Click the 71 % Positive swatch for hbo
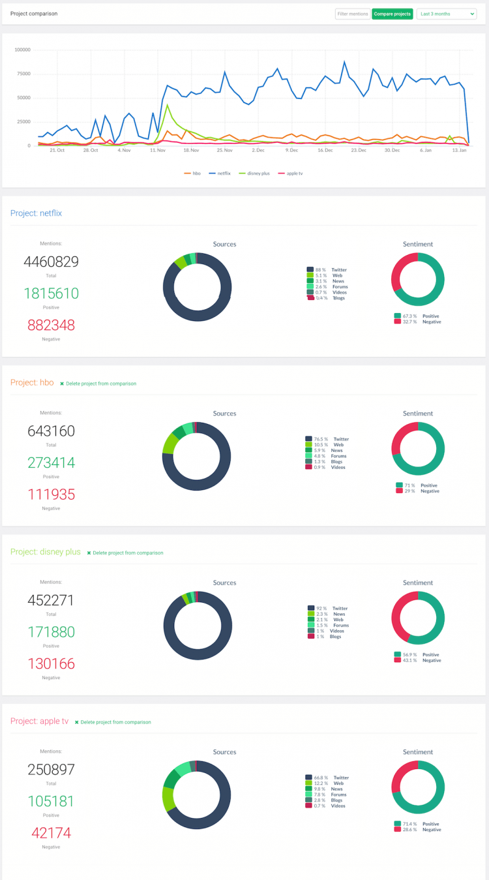 click(x=399, y=485)
